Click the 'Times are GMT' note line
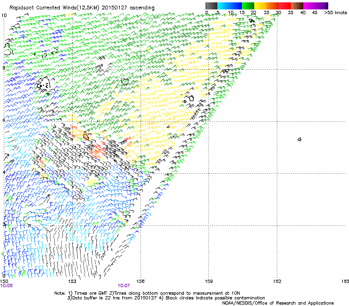The image size is (349, 306). point(147,293)
